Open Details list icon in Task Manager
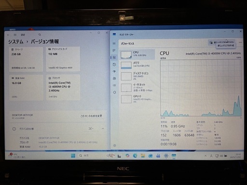Viewport: 247px width, 185px height. click(114, 85)
